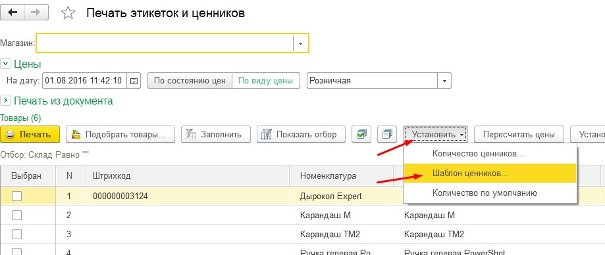The height and width of the screenshot is (255, 605).
Task: Choose Количество ценников… from menu
Action: (490, 154)
